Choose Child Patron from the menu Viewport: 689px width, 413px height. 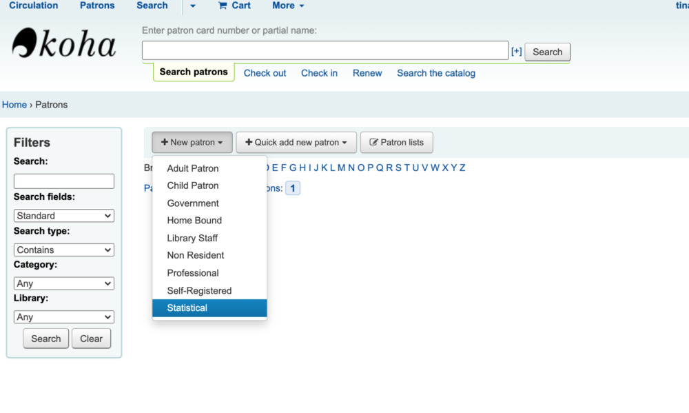(x=209, y=185)
